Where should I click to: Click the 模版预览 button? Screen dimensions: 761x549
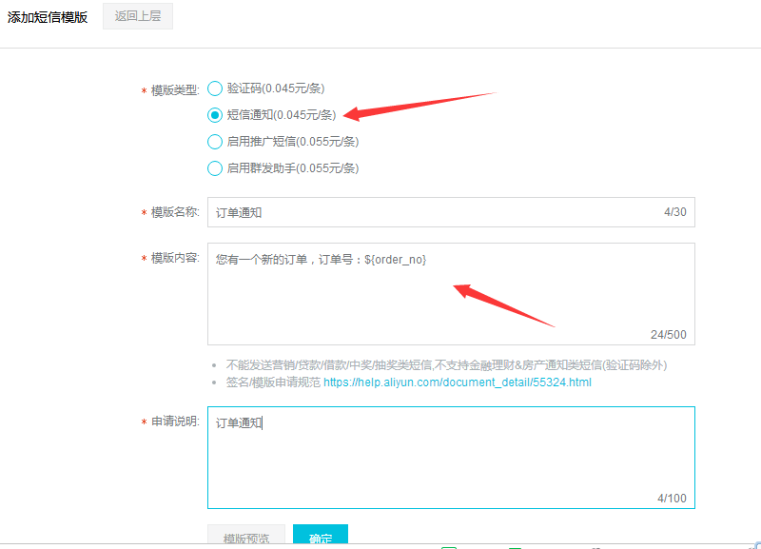click(246, 536)
